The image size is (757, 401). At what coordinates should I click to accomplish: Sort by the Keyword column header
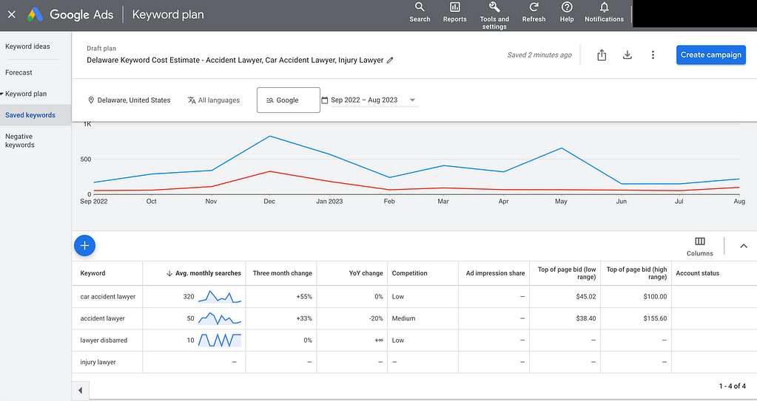coord(92,273)
